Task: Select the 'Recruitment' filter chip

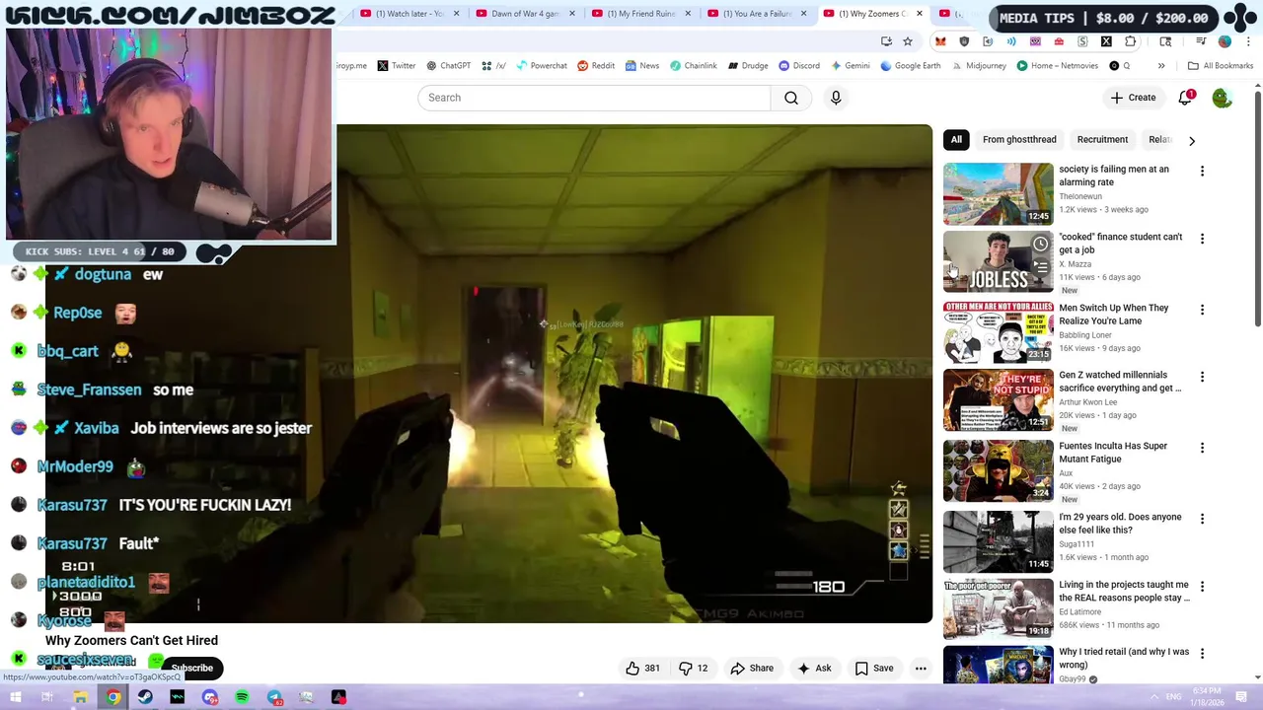Action: coord(1102,140)
